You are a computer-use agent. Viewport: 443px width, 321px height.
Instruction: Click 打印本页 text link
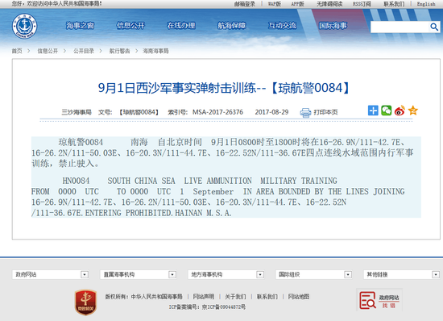pyautogui.click(x=325, y=112)
